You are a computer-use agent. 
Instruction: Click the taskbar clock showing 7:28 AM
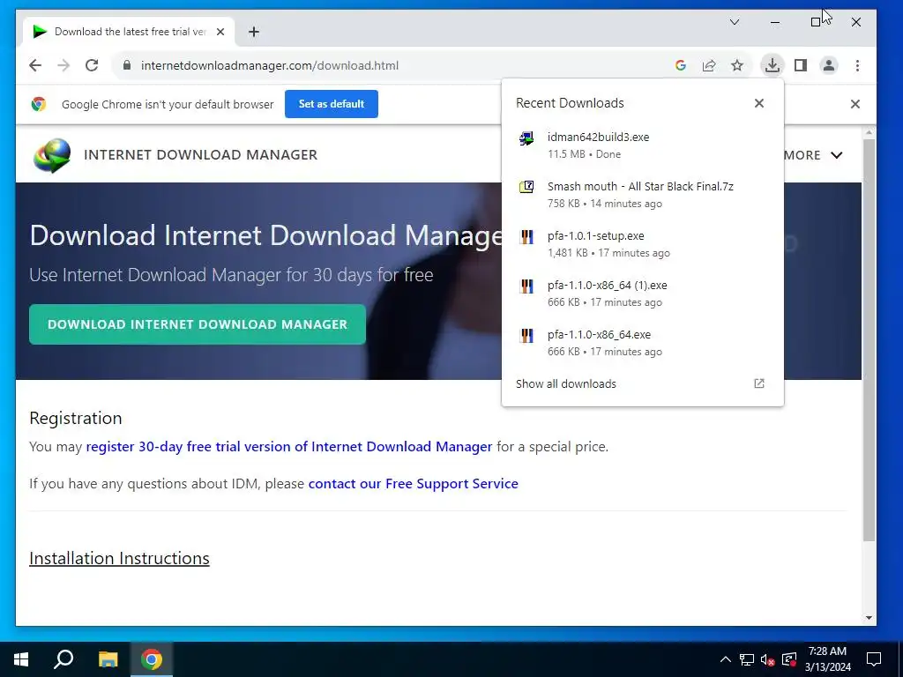[827, 659]
